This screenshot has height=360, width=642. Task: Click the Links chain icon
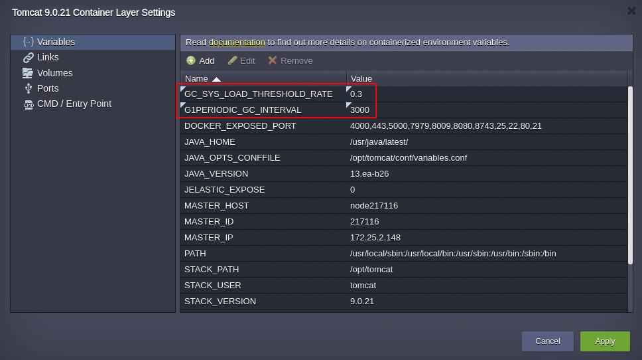(x=29, y=57)
